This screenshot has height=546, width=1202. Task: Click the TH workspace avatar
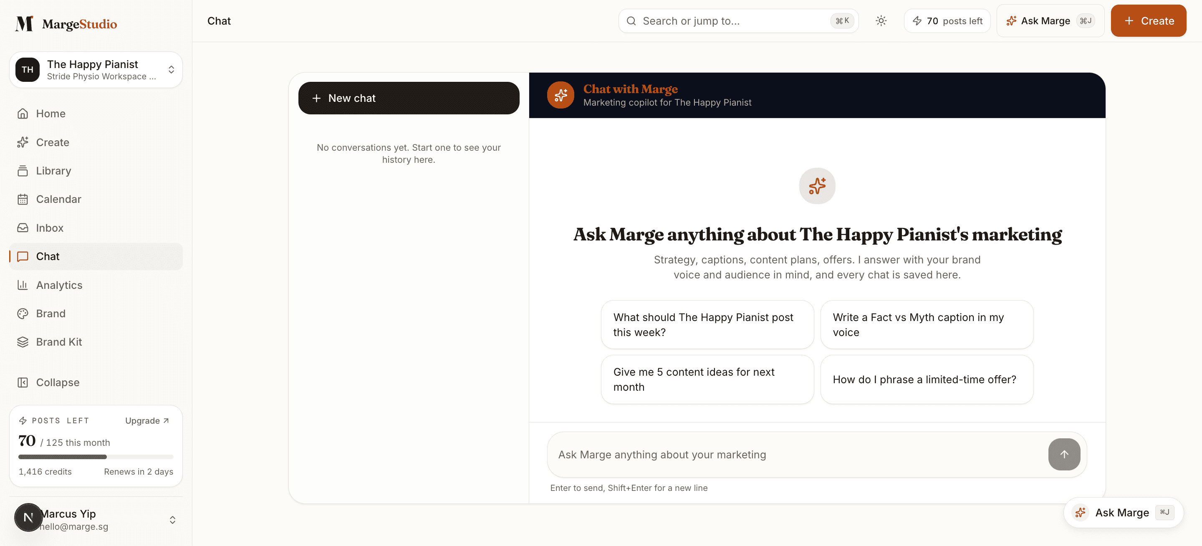[x=28, y=70]
